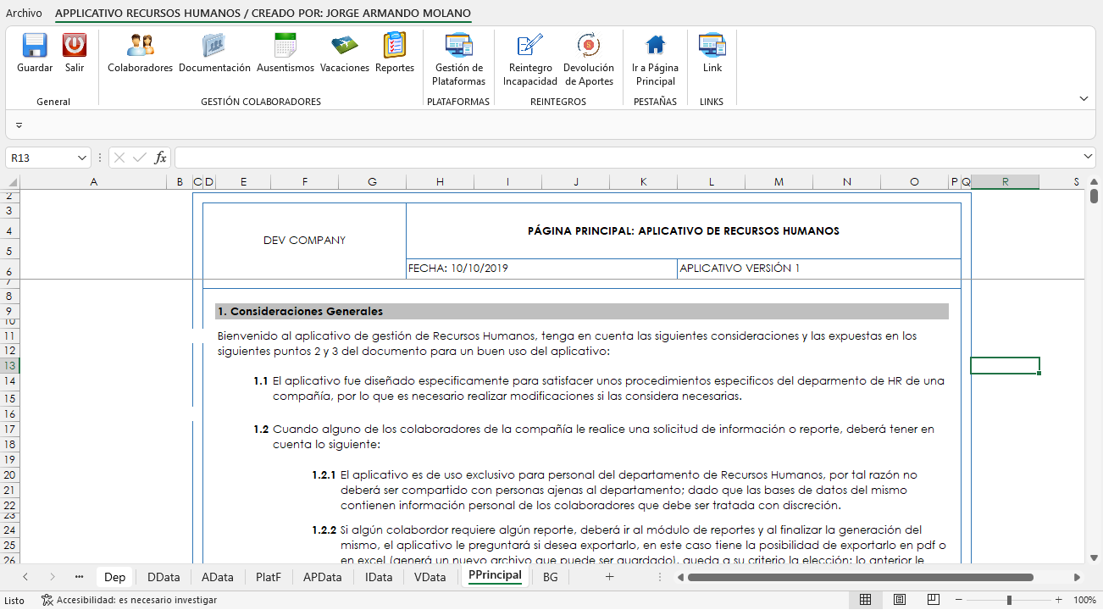Switch to the VData sheet tab

tap(430, 577)
